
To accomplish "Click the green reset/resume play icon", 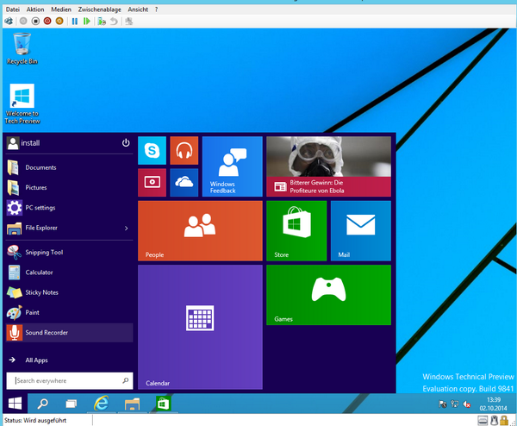I will [x=87, y=21].
